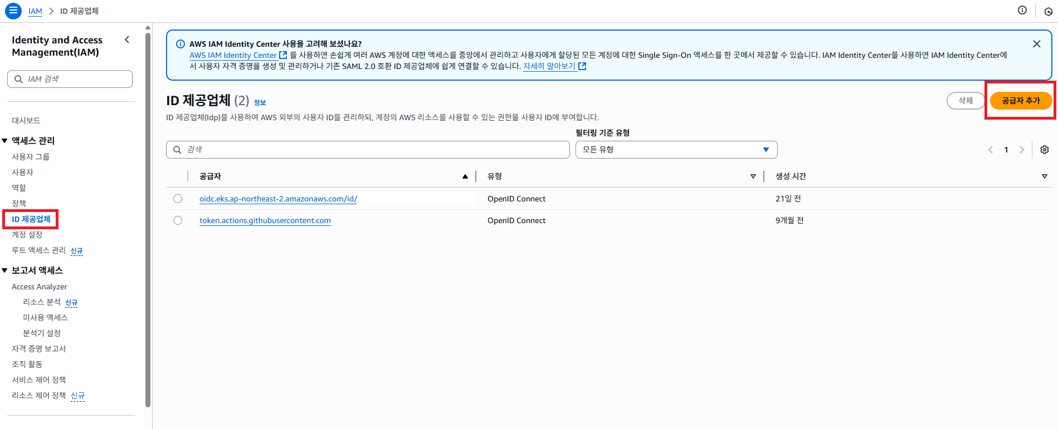
Task: Sort by the 공급자 column arrow
Action: coord(465,176)
